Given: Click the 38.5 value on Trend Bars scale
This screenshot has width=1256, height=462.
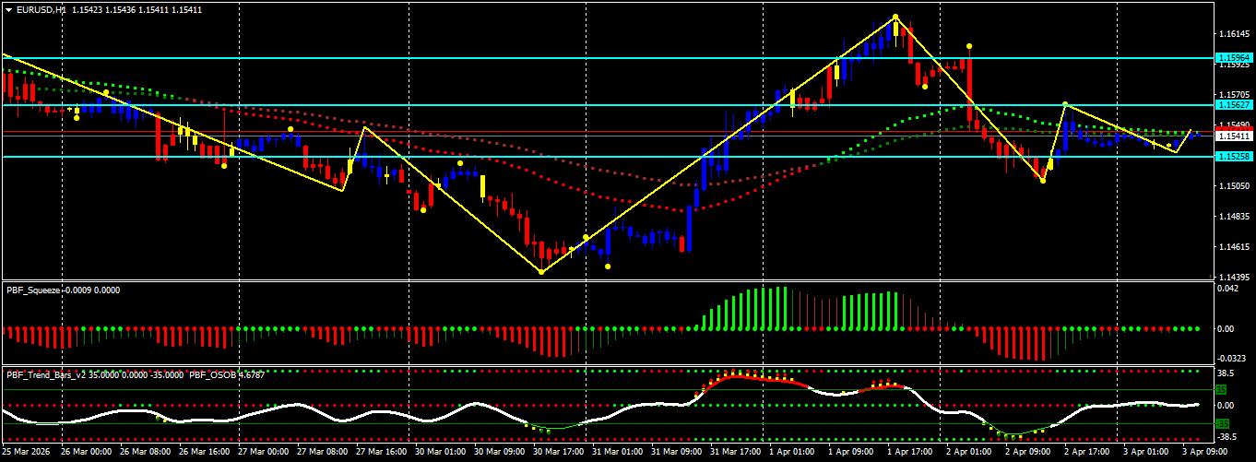Looking at the screenshot, I should tap(1226, 374).
